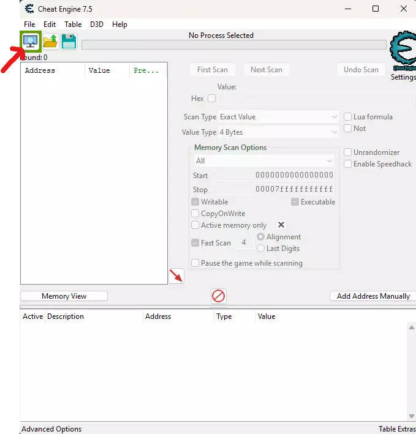416x434 pixels.
Task: Enable the Unrandomizer option
Action: tap(347, 152)
